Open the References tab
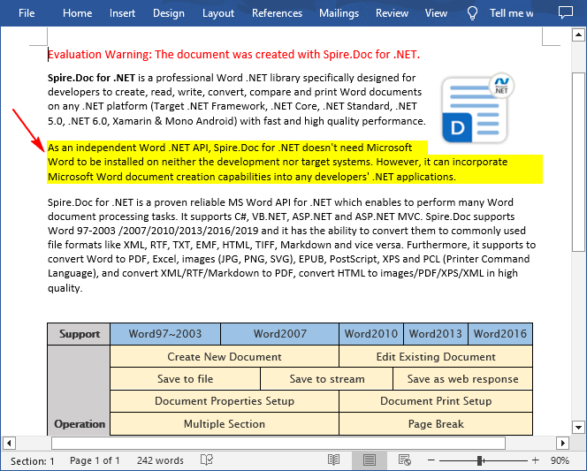The height and width of the screenshot is (471, 587). 277,13
